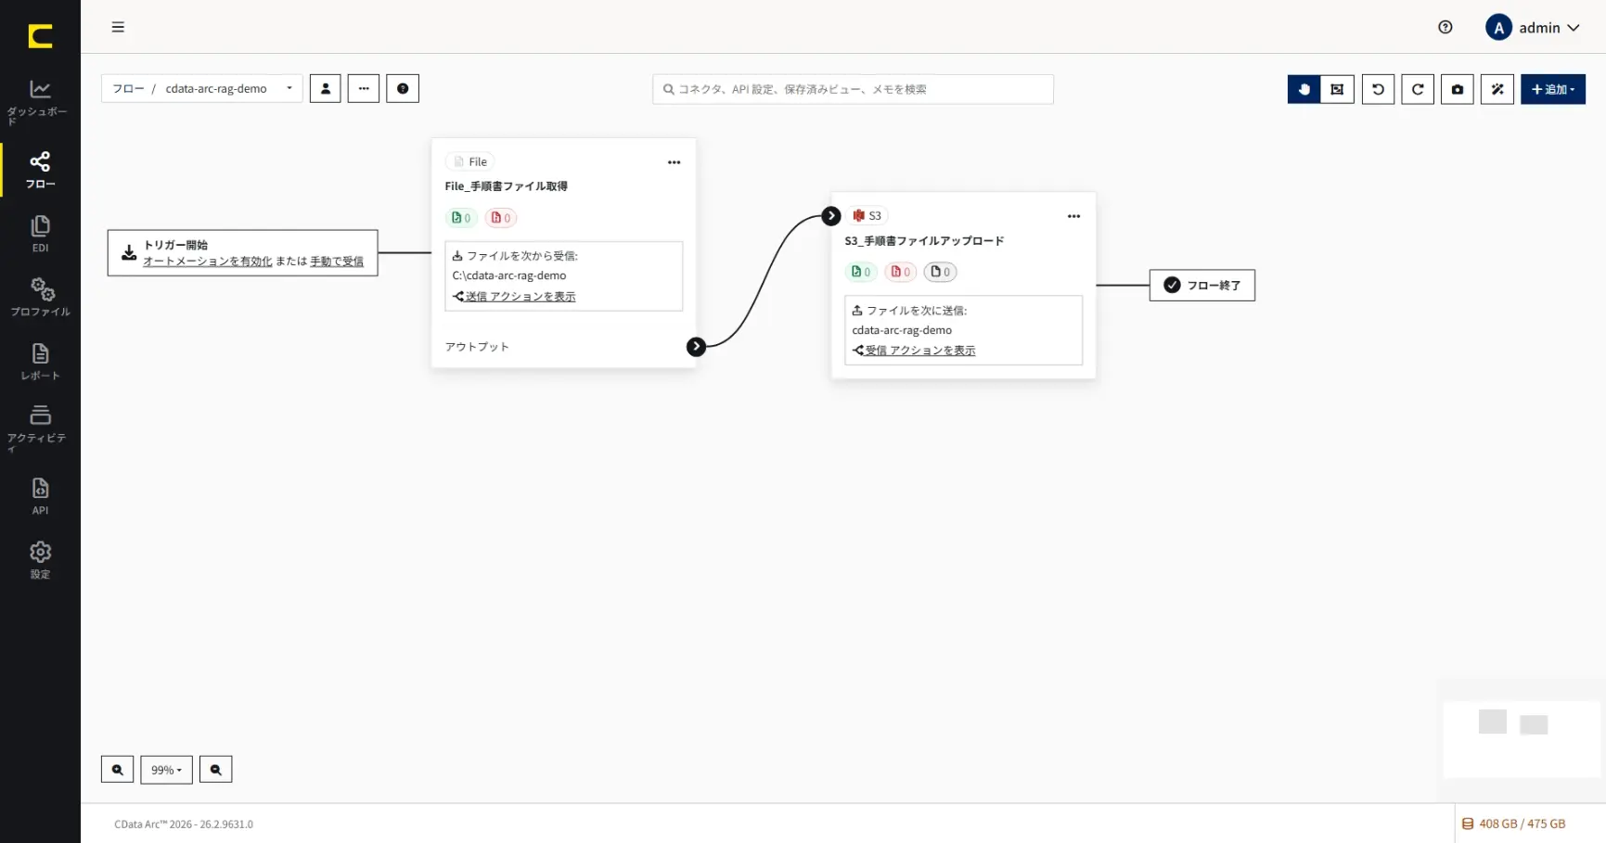
Task: Show send actions on File connector
Action: (515, 297)
